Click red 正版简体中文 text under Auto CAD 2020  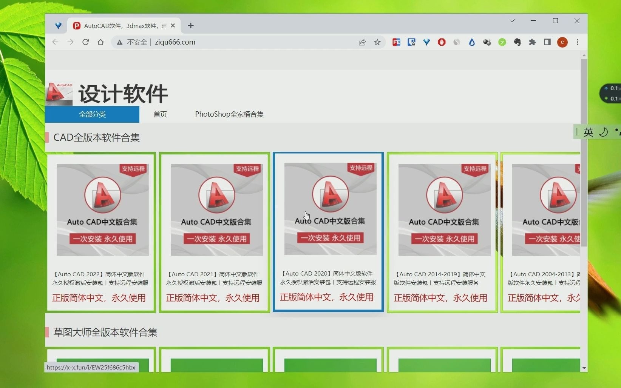(327, 297)
